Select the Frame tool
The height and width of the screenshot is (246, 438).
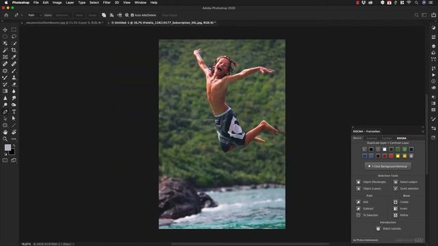[5, 57]
